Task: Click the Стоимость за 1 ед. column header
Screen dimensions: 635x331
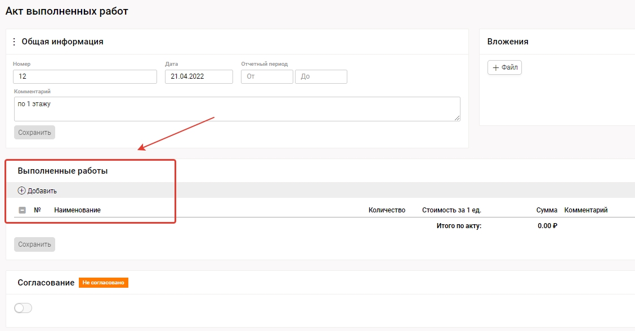Action: click(x=451, y=210)
